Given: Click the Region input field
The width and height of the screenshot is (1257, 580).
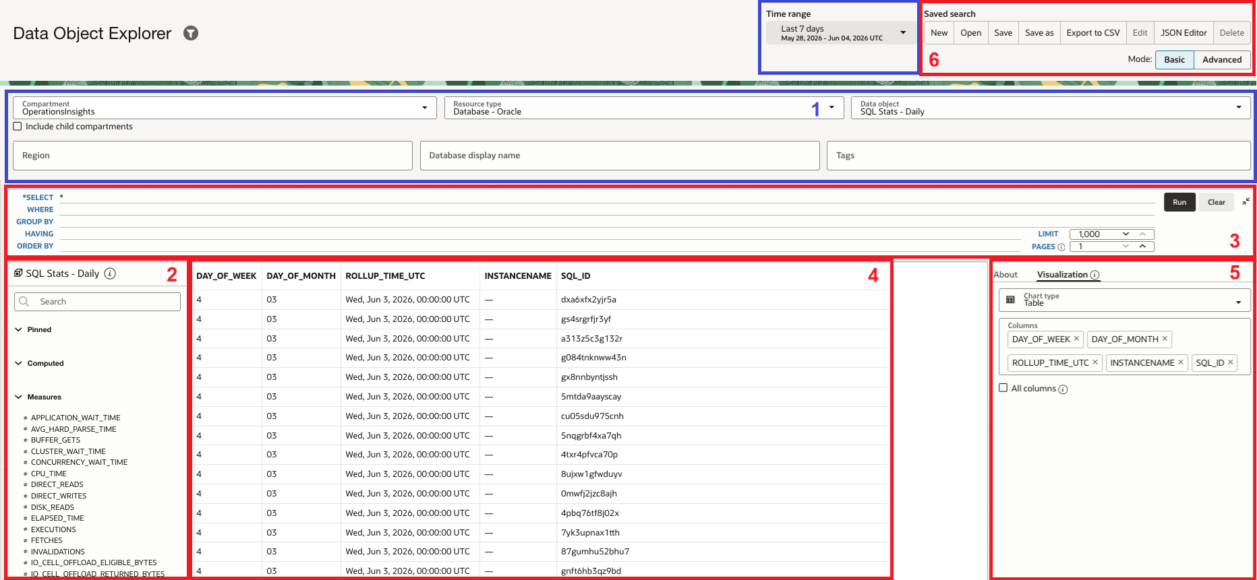Looking at the screenshot, I should (212, 155).
